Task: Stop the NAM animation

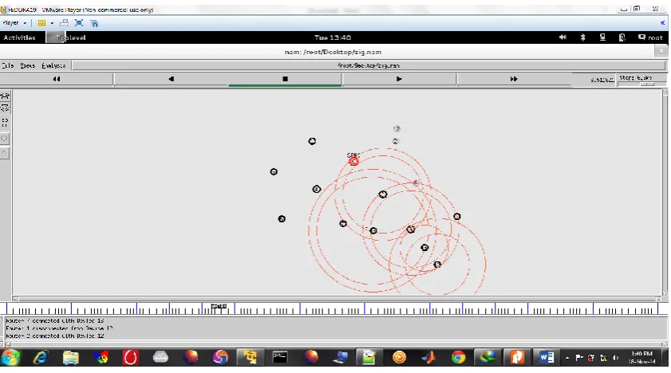Action: pos(285,79)
